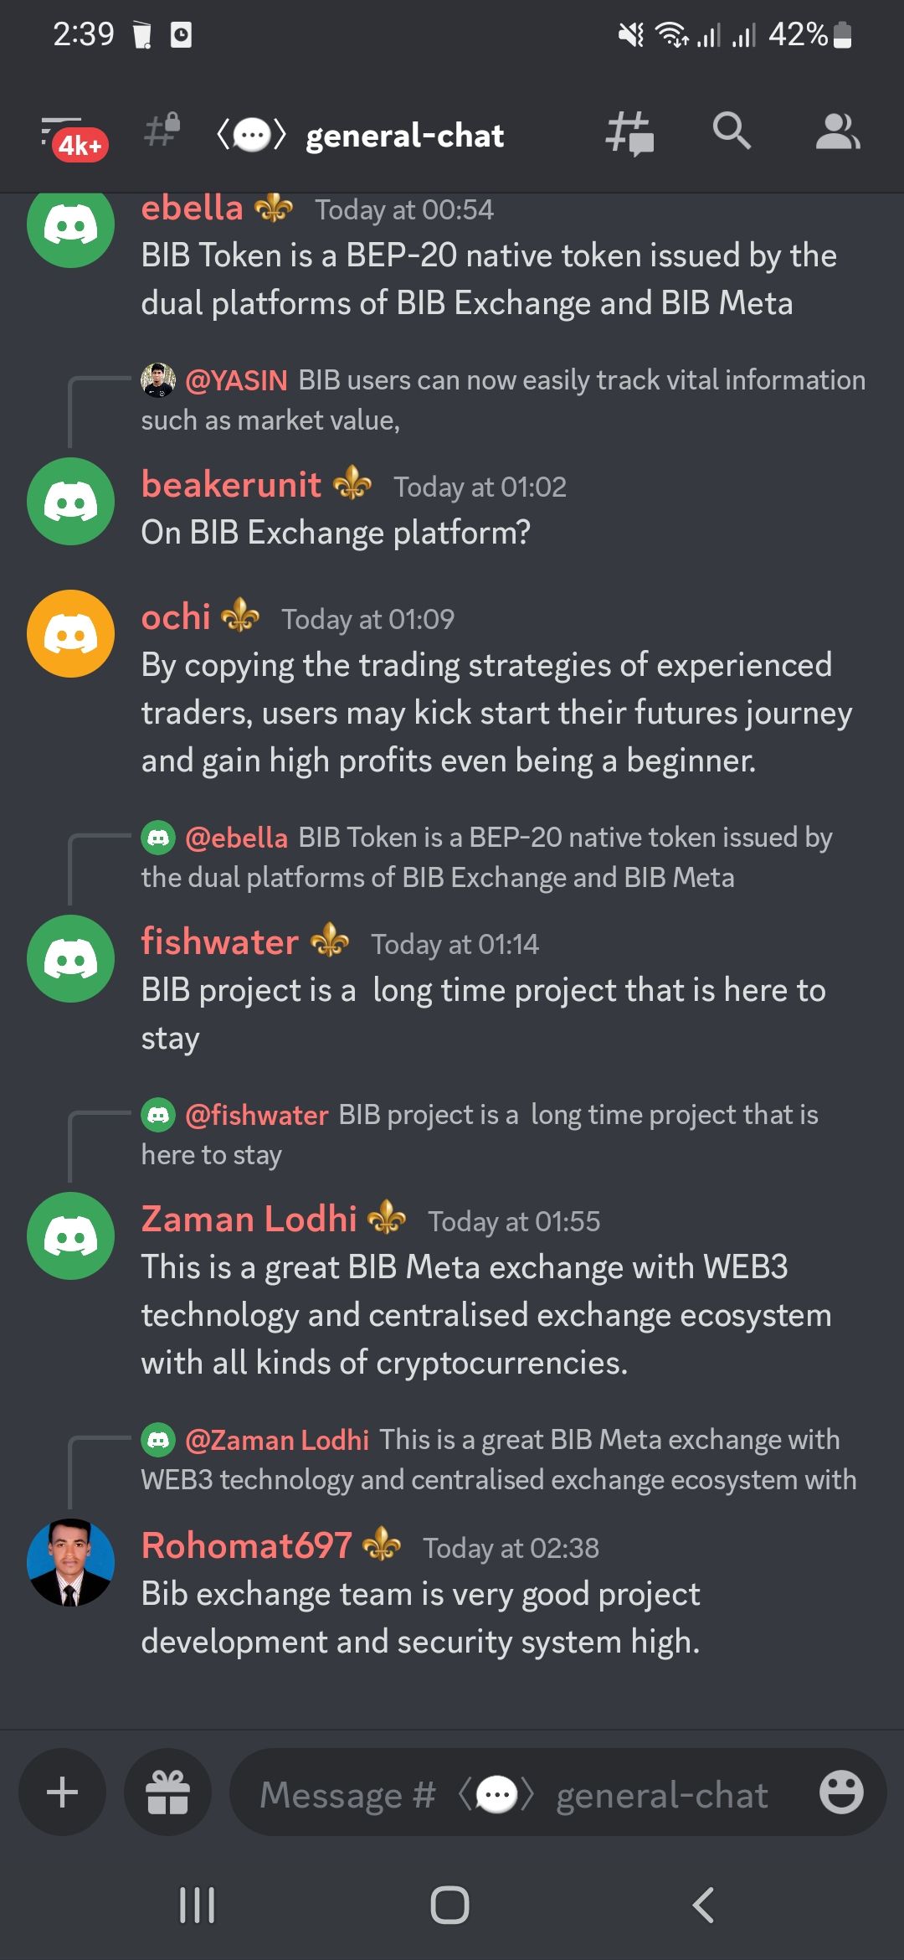Show the member list icon
Screen dimensions: 904x1960
(x=837, y=132)
